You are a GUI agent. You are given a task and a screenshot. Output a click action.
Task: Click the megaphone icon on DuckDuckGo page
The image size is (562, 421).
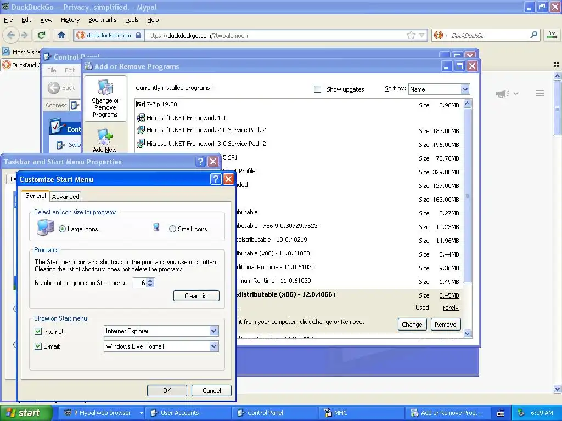click(x=502, y=93)
